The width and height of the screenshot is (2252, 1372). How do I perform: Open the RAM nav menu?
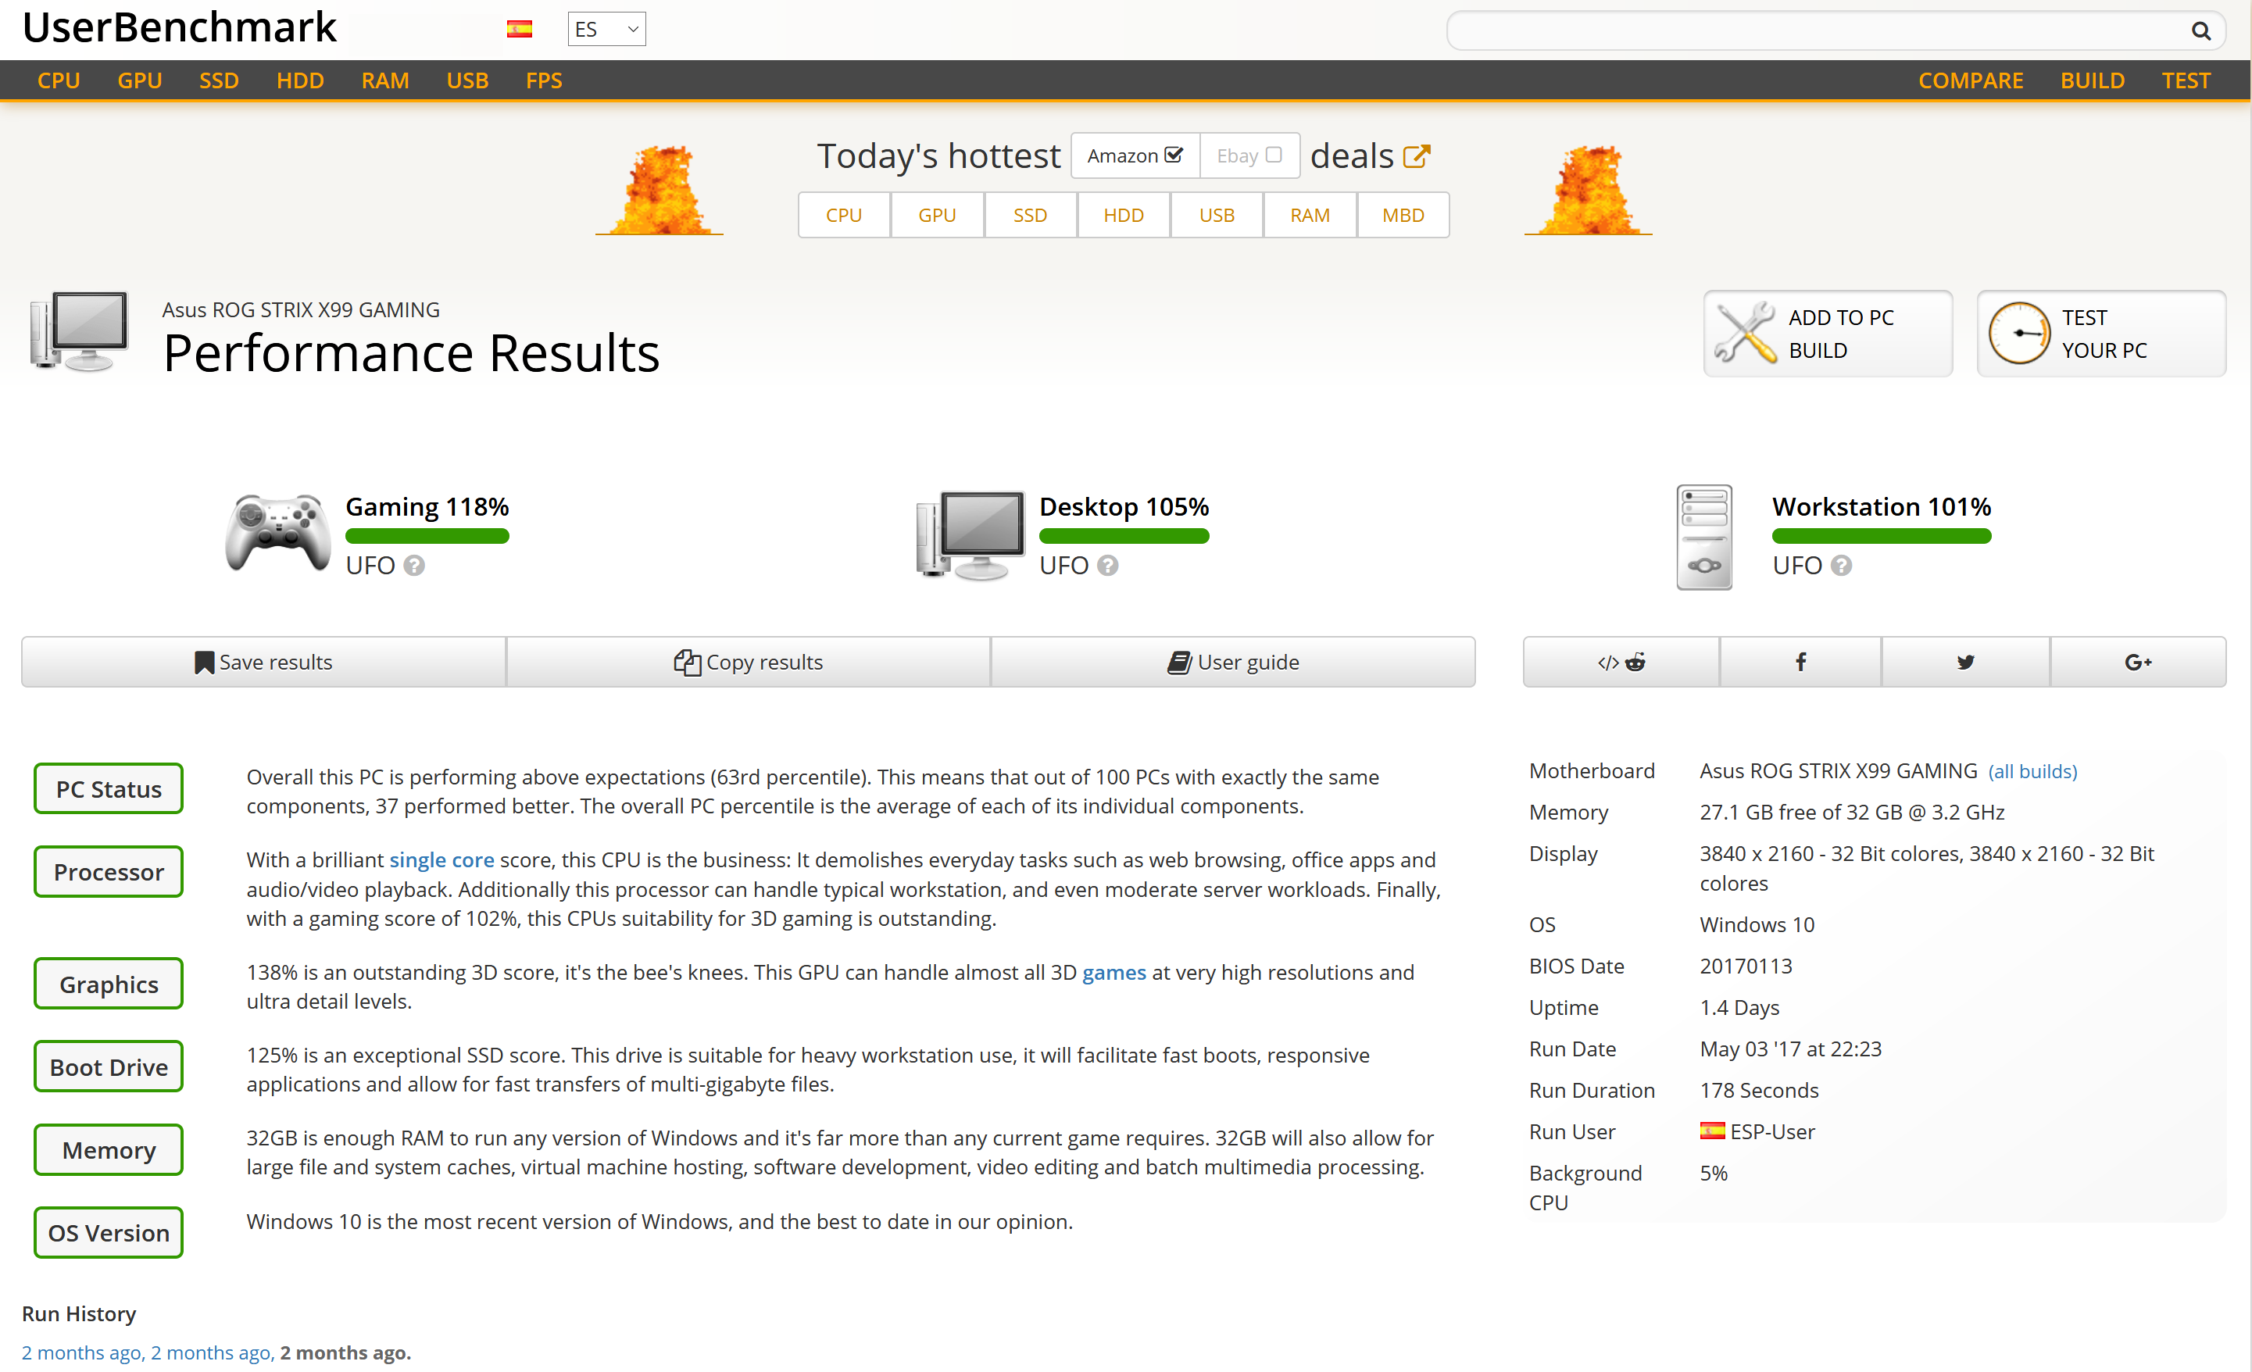coord(384,80)
